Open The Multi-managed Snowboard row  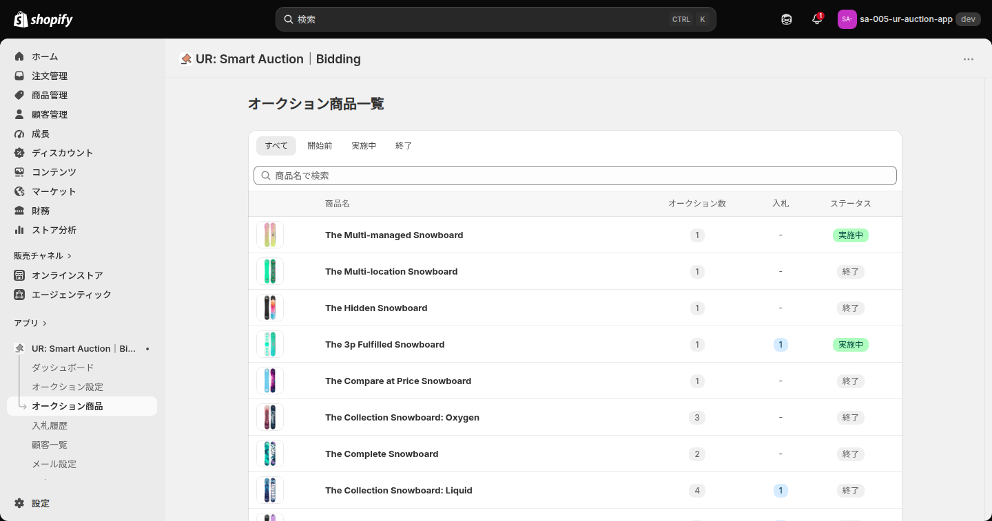[575, 235]
